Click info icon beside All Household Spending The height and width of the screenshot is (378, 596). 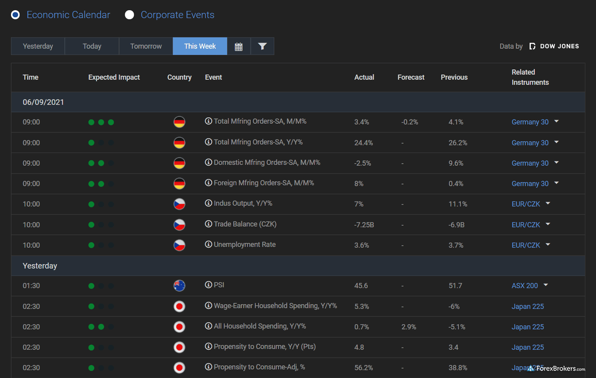pyautogui.click(x=209, y=326)
